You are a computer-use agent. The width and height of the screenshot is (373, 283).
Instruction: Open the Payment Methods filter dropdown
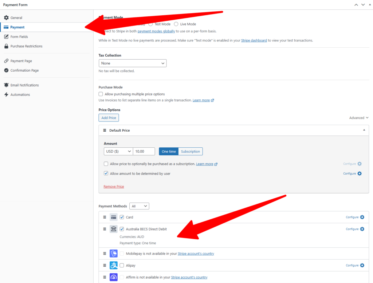(x=140, y=206)
